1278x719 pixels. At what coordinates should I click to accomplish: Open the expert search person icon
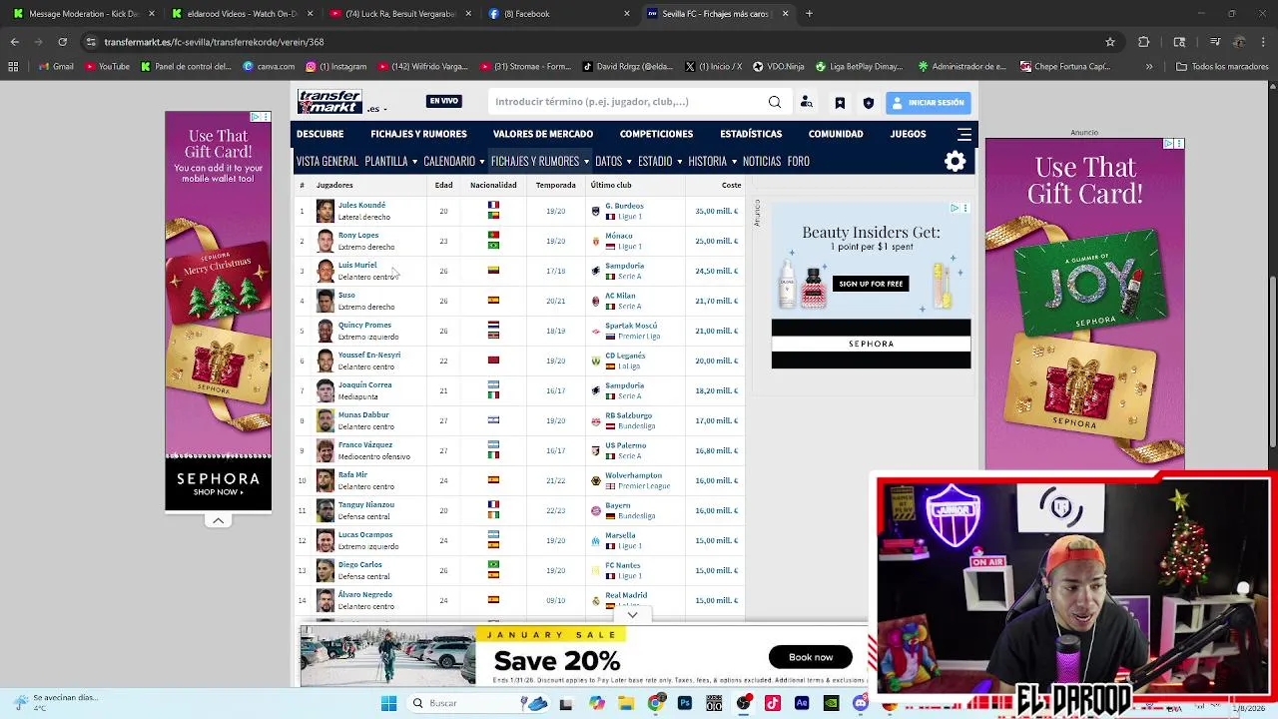[807, 102]
